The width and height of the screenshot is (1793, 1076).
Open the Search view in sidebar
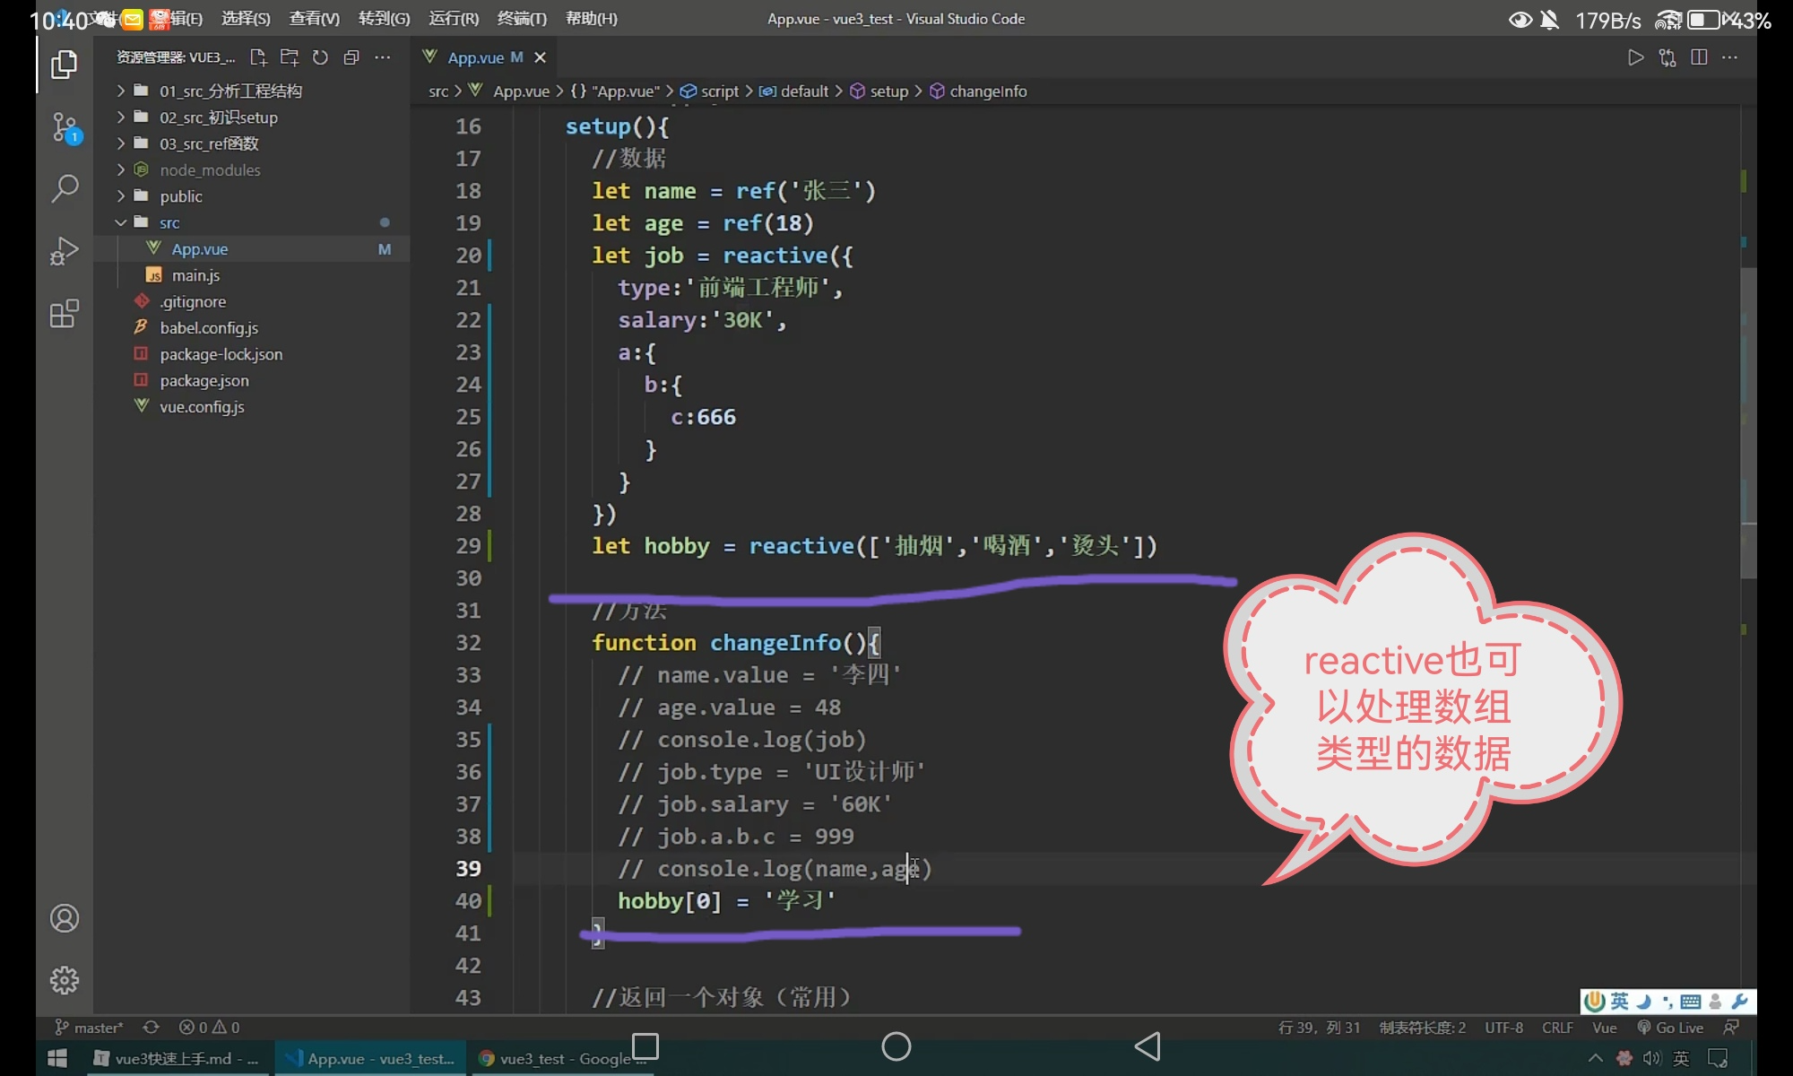click(64, 188)
